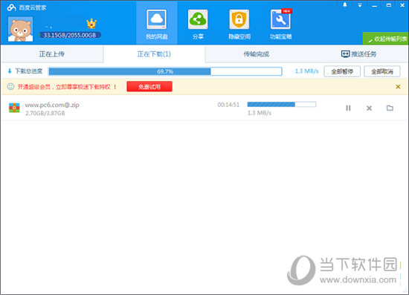Viewport: 409px width, 295px height.
Task: Switch to the 传输完成 tab
Action: pyautogui.click(x=256, y=54)
